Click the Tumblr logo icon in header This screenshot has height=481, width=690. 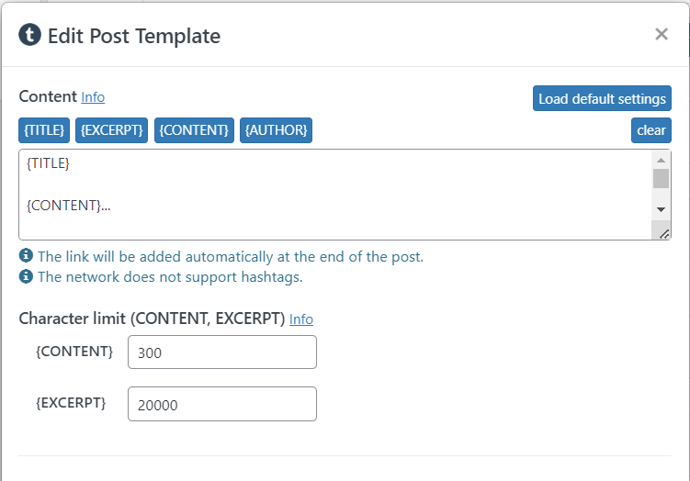pyautogui.click(x=30, y=36)
